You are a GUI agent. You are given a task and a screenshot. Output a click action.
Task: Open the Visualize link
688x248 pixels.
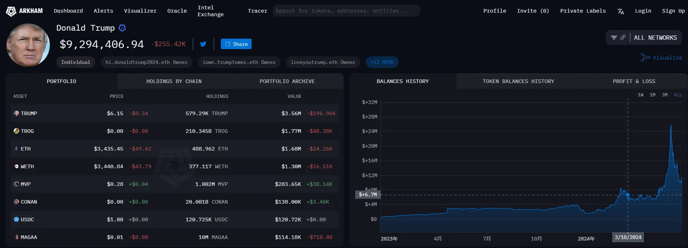[662, 58]
